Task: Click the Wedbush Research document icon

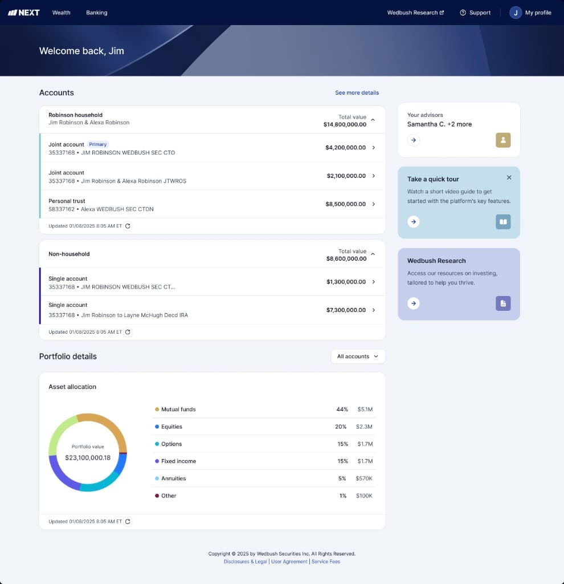Action: 503,303
